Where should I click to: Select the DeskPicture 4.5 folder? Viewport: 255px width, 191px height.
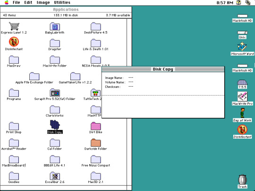coord(95,26)
